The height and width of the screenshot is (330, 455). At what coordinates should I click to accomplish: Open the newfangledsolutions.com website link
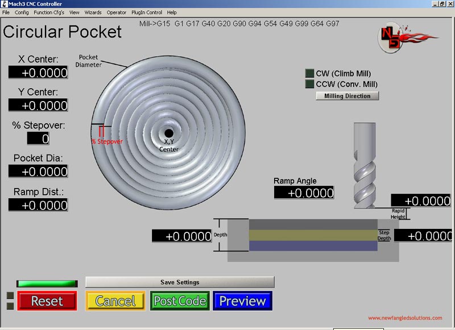pos(405,318)
